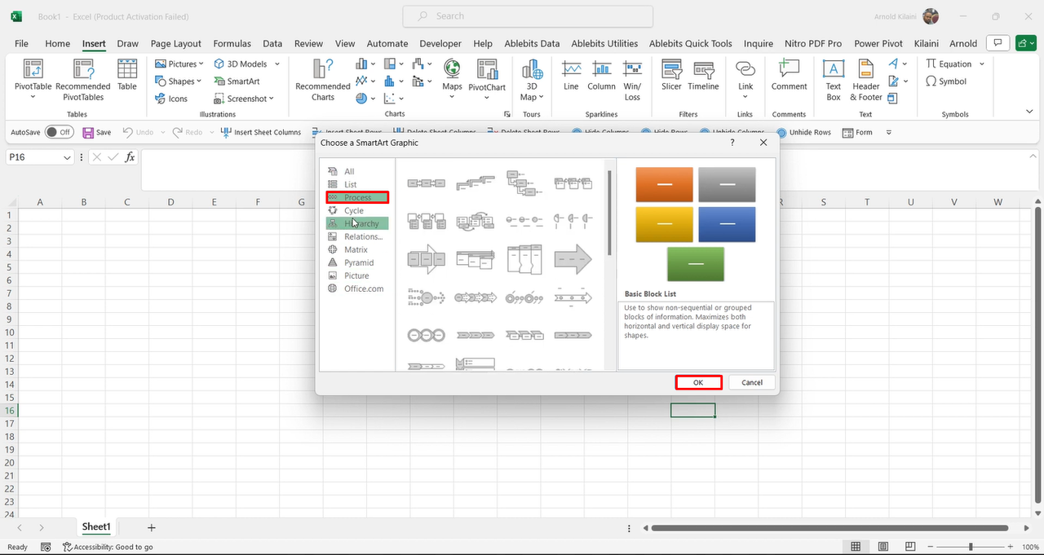
Task: Open the File menu
Action: pyautogui.click(x=21, y=43)
